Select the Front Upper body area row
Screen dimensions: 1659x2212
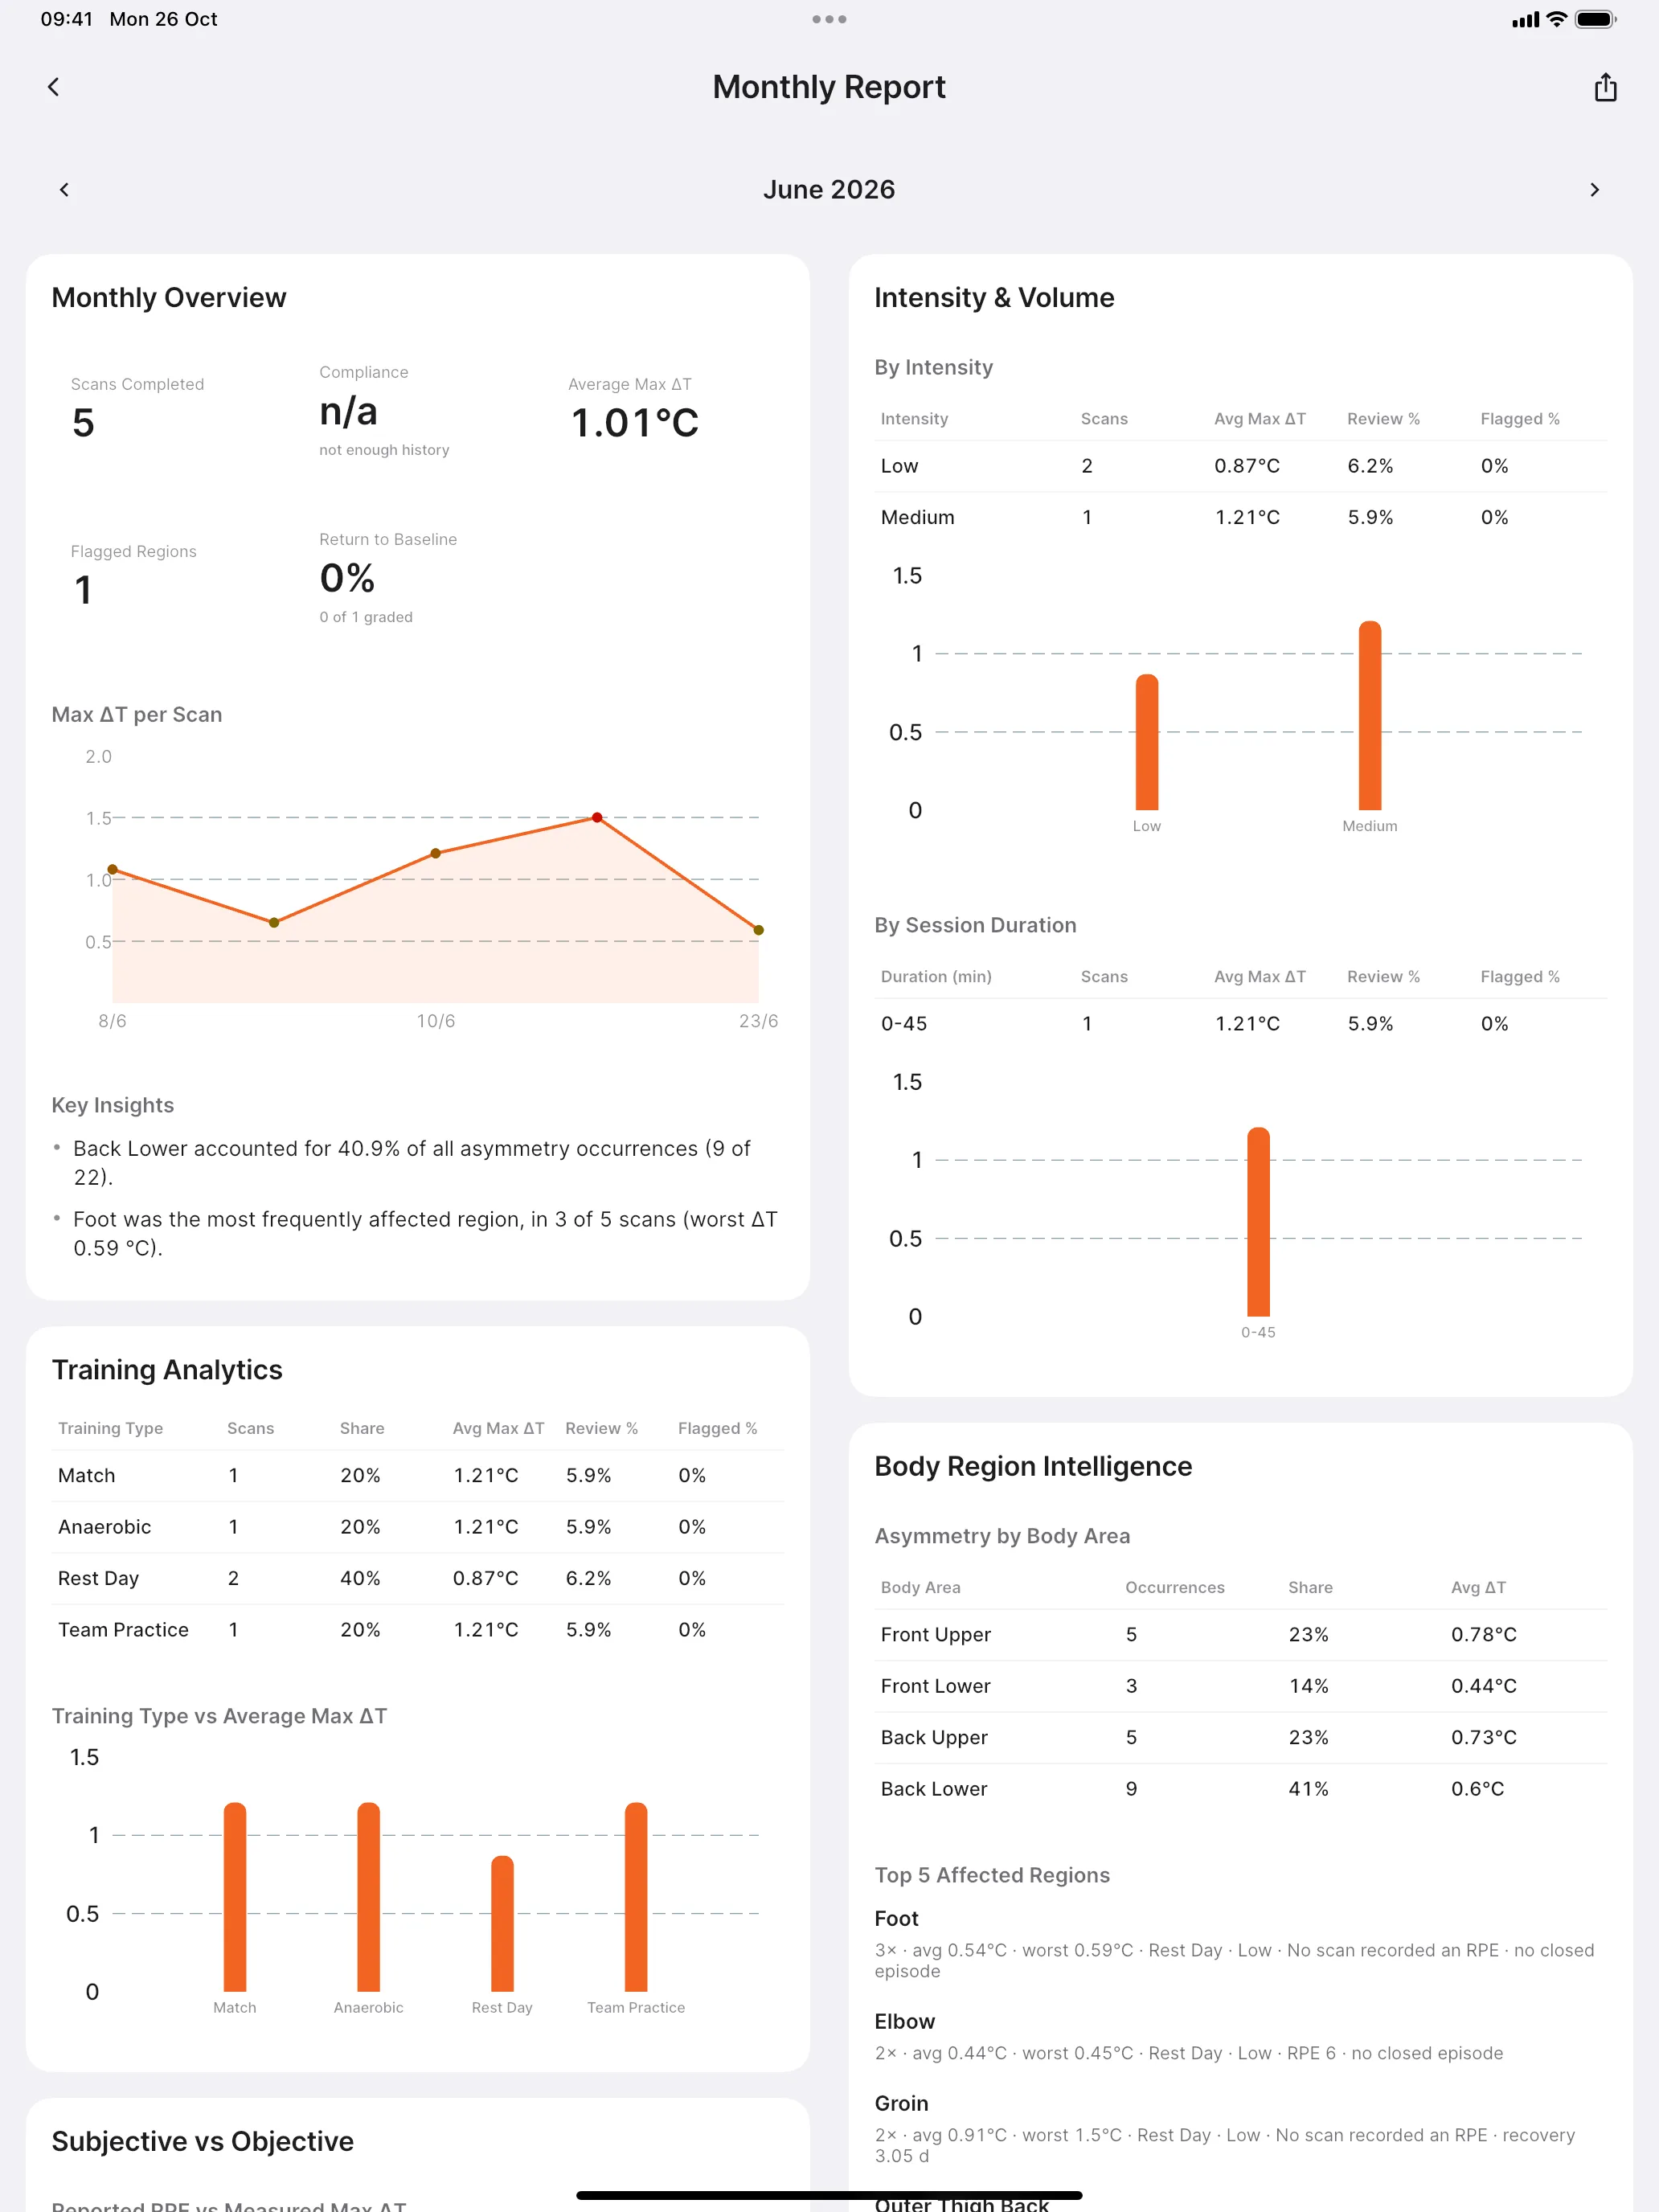click(x=1241, y=1634)
